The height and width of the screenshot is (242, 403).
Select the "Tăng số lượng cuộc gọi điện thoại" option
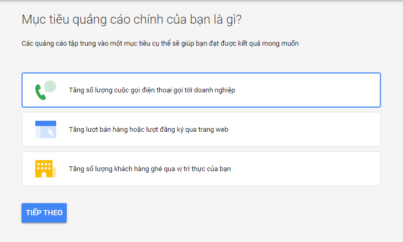pos(151,90)
